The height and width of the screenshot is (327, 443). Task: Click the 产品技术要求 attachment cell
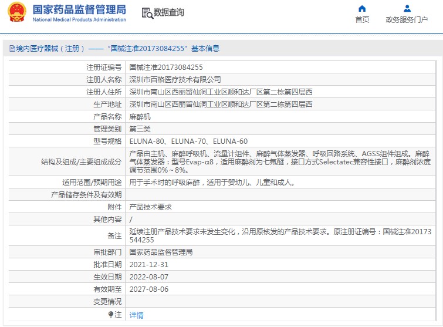150,207
